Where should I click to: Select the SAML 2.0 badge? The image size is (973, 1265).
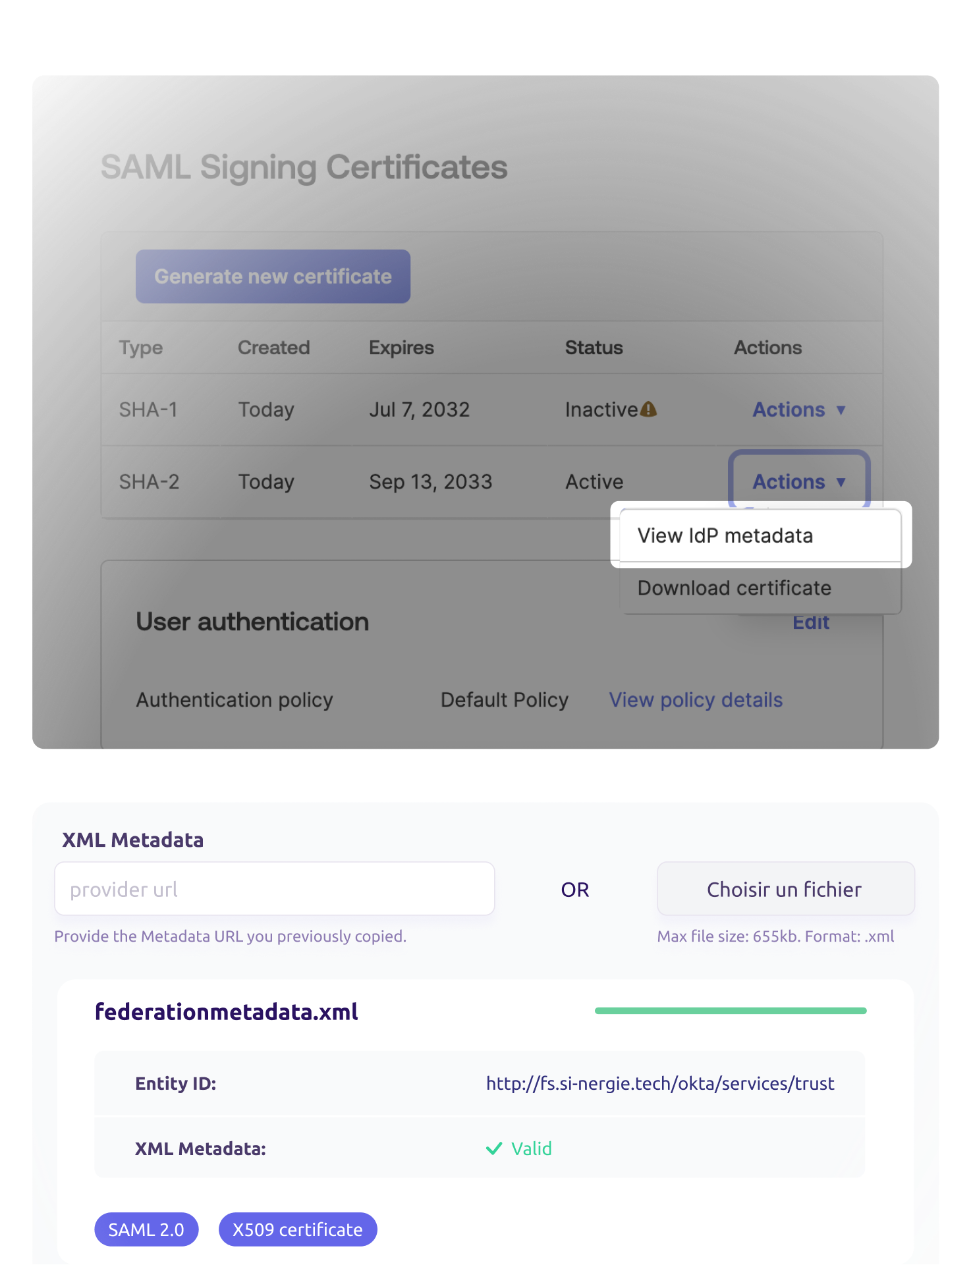[x=146, y=1229]
